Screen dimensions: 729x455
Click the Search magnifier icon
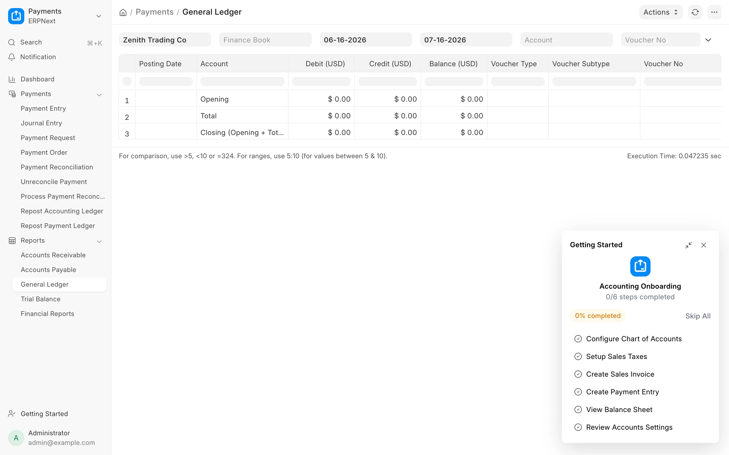click(11, 42)
